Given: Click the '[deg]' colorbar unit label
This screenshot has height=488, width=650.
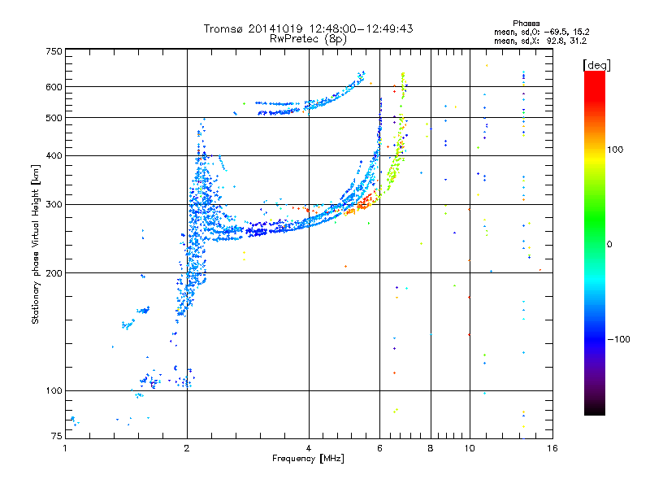Looking at the screenshot, I should pyautogui.click(x=596, y=65).
